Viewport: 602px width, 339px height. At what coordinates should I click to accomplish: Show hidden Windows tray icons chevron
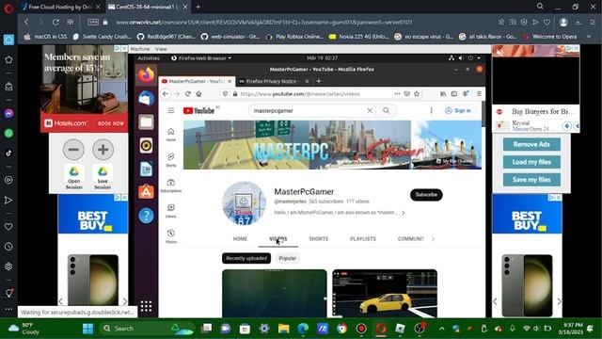[x=441, y=329]
